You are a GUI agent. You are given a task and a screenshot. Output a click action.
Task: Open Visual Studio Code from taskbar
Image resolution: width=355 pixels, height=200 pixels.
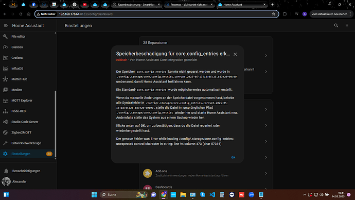point(212,194)
